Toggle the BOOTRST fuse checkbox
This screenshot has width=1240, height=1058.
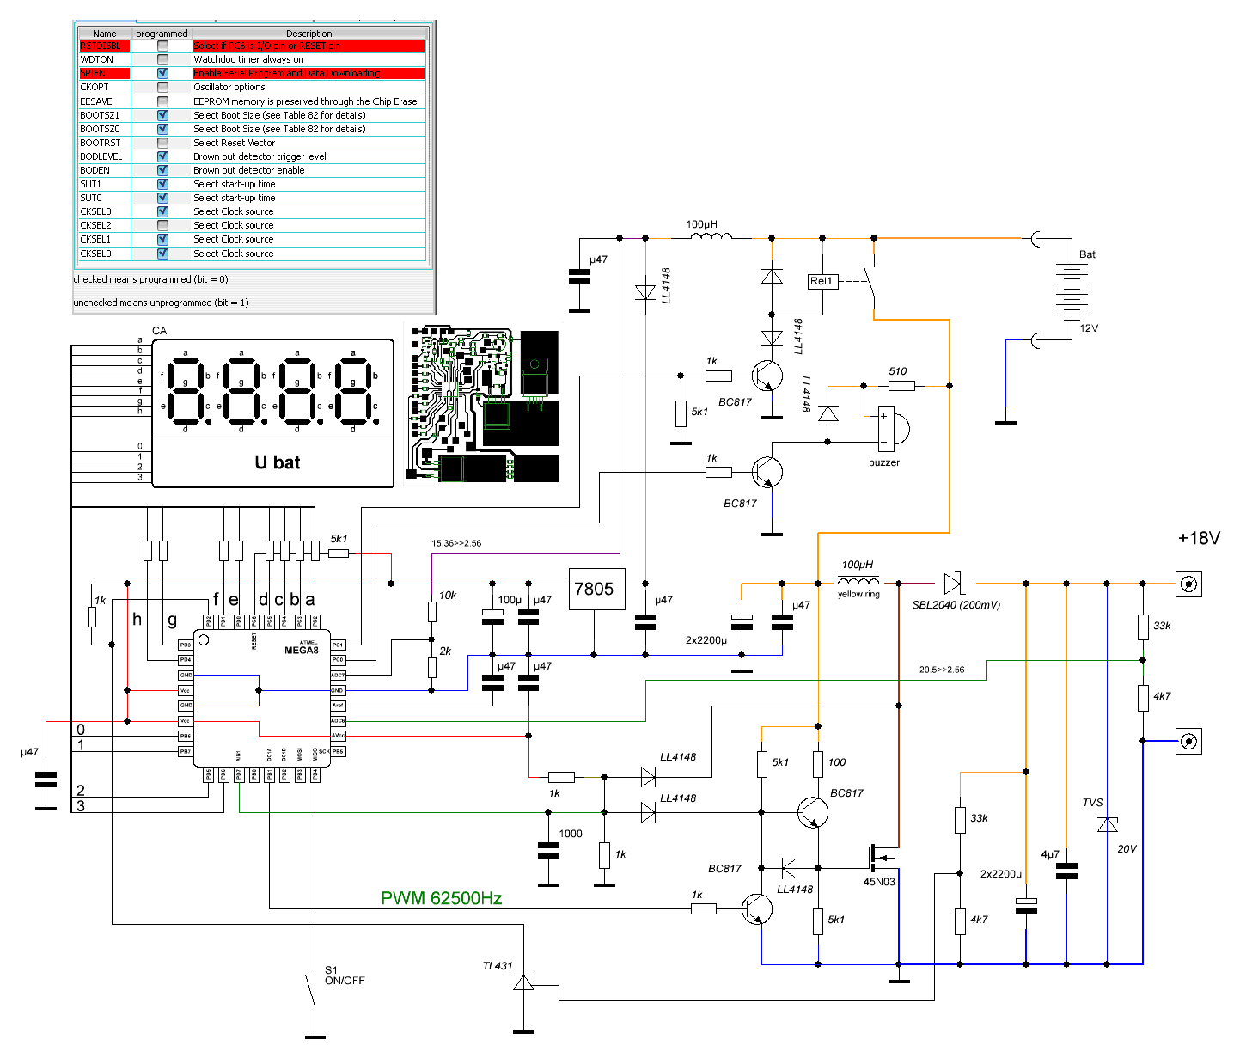tap(162, 143)
